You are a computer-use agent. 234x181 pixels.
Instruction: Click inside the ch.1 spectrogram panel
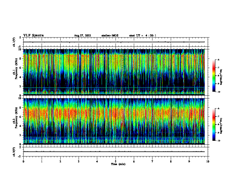coord(114,72)
